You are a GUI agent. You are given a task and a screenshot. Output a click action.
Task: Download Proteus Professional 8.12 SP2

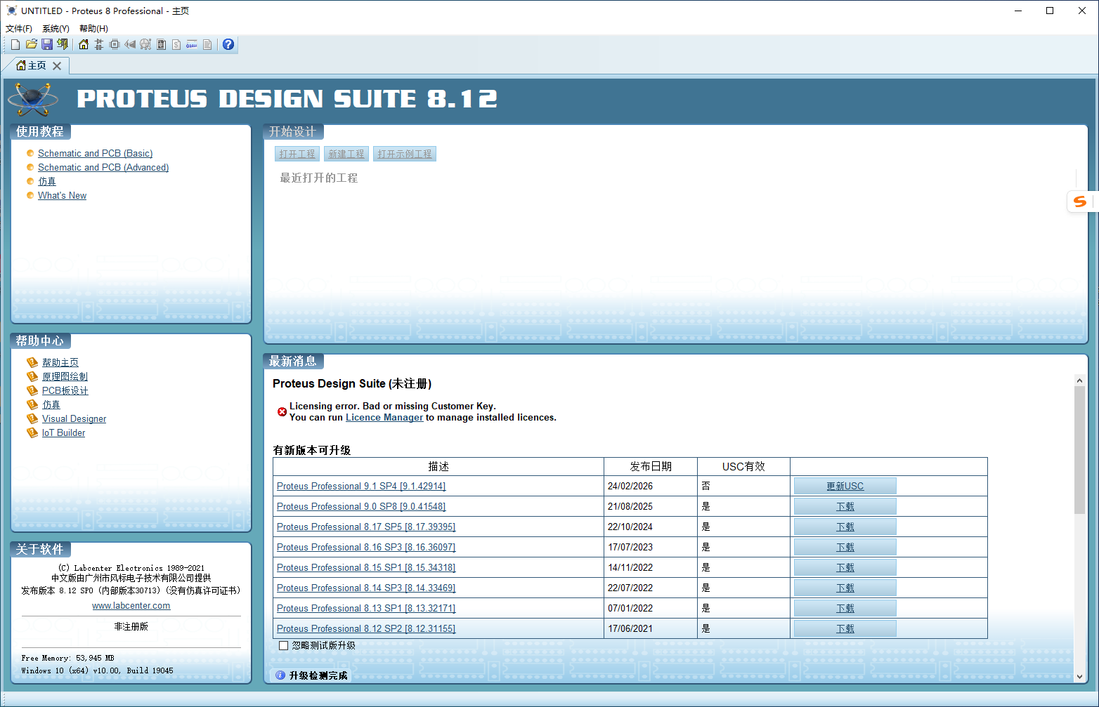(845, 628)
